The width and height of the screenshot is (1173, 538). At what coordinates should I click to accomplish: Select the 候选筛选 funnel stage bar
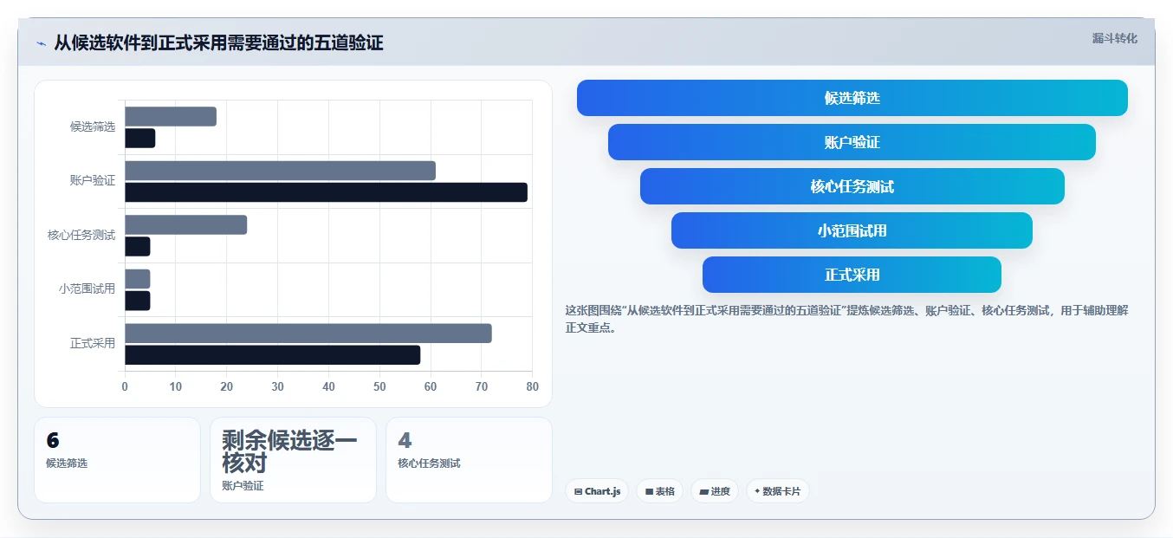pos(852,98)
